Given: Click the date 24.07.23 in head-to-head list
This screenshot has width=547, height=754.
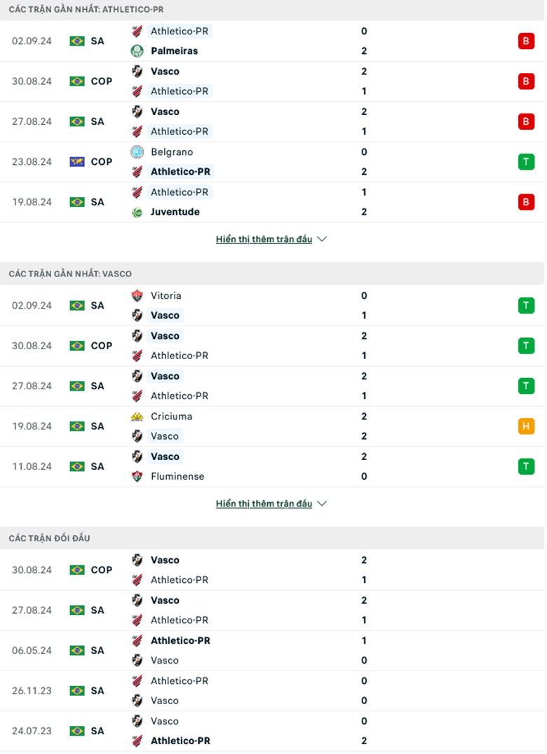Looking at the screenshot, I should point(32,731).
